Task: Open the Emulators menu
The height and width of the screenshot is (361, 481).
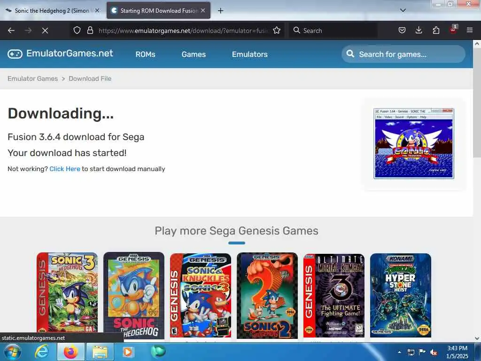Action: [x=250, y=55]
